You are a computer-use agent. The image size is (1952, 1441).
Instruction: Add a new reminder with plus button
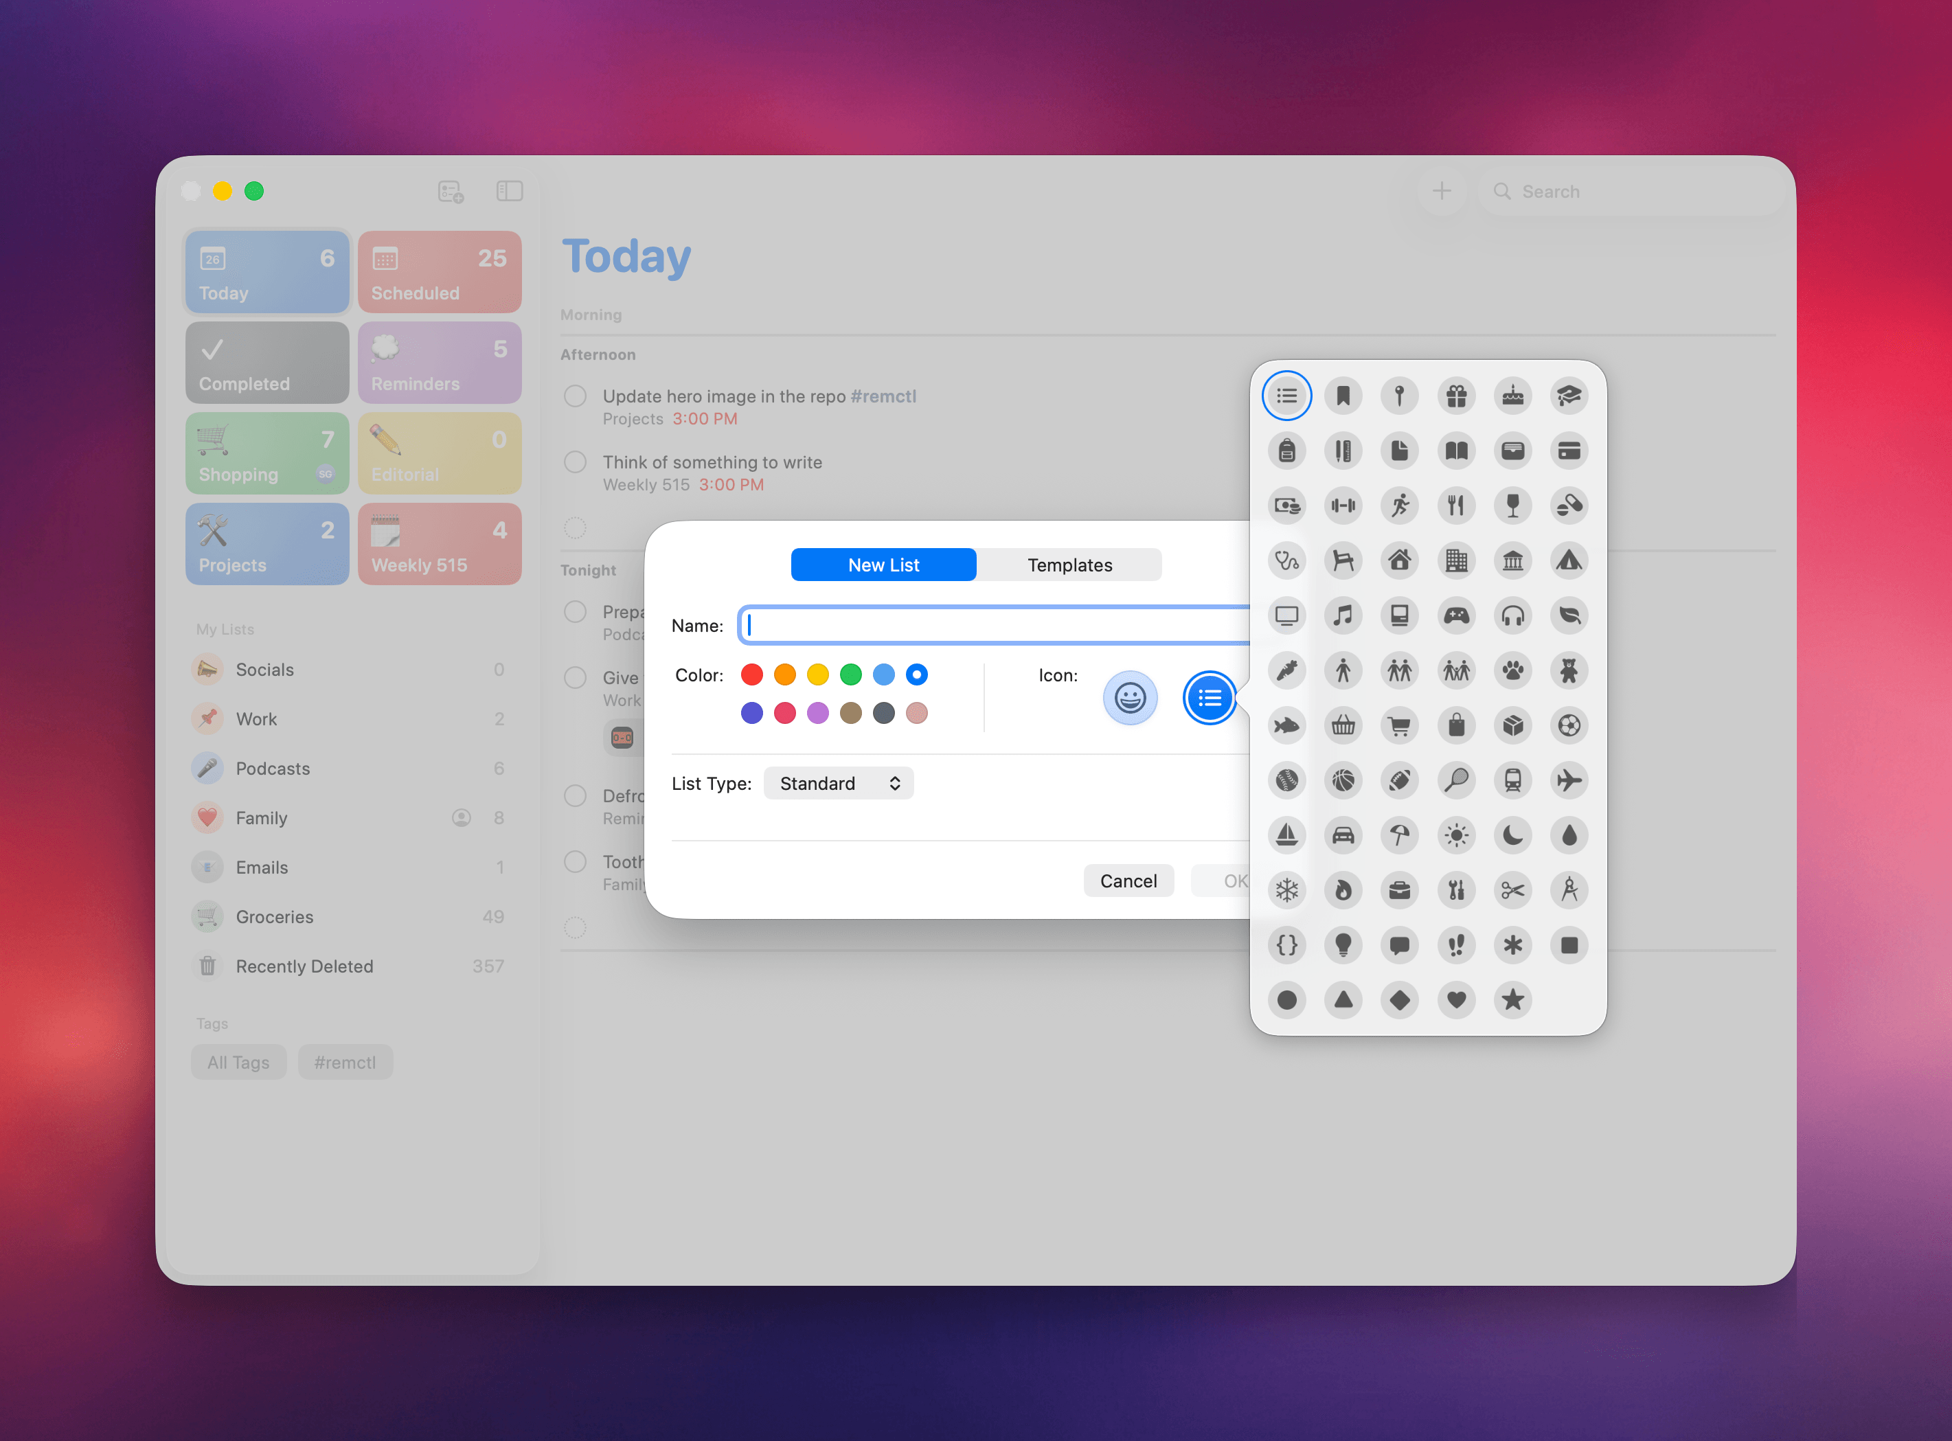[1442, 191]
